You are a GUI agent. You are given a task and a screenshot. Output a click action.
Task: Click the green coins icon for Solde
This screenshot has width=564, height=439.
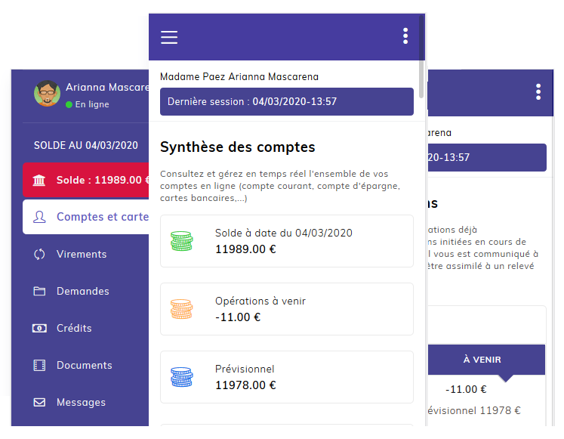[x=181, y=241]
